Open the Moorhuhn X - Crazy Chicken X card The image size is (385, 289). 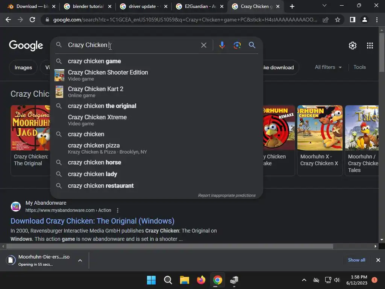tap(320, 140)
